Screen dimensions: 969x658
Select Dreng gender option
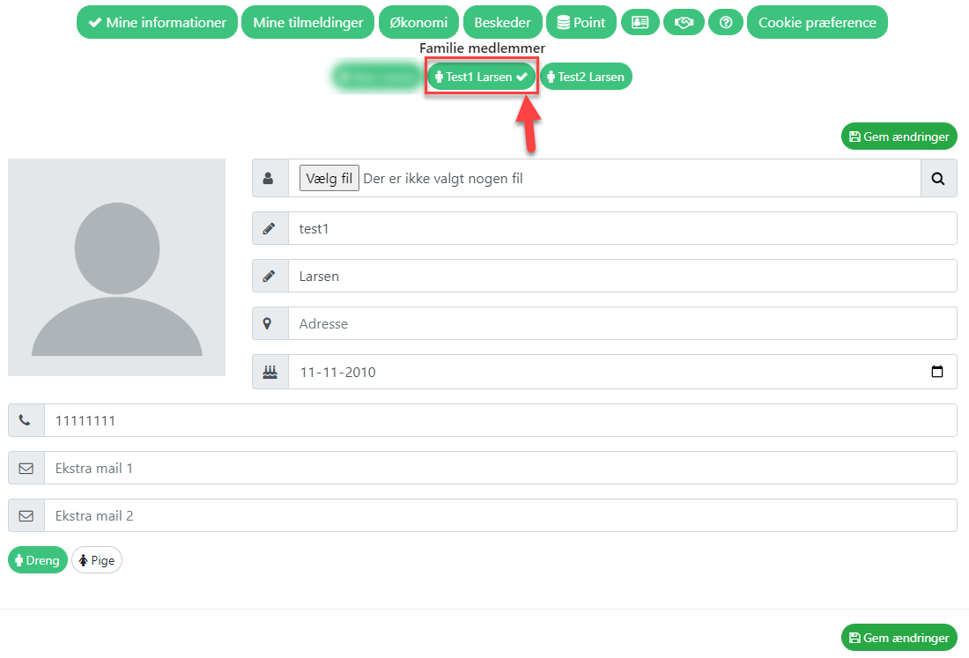(x=38, y=560)
